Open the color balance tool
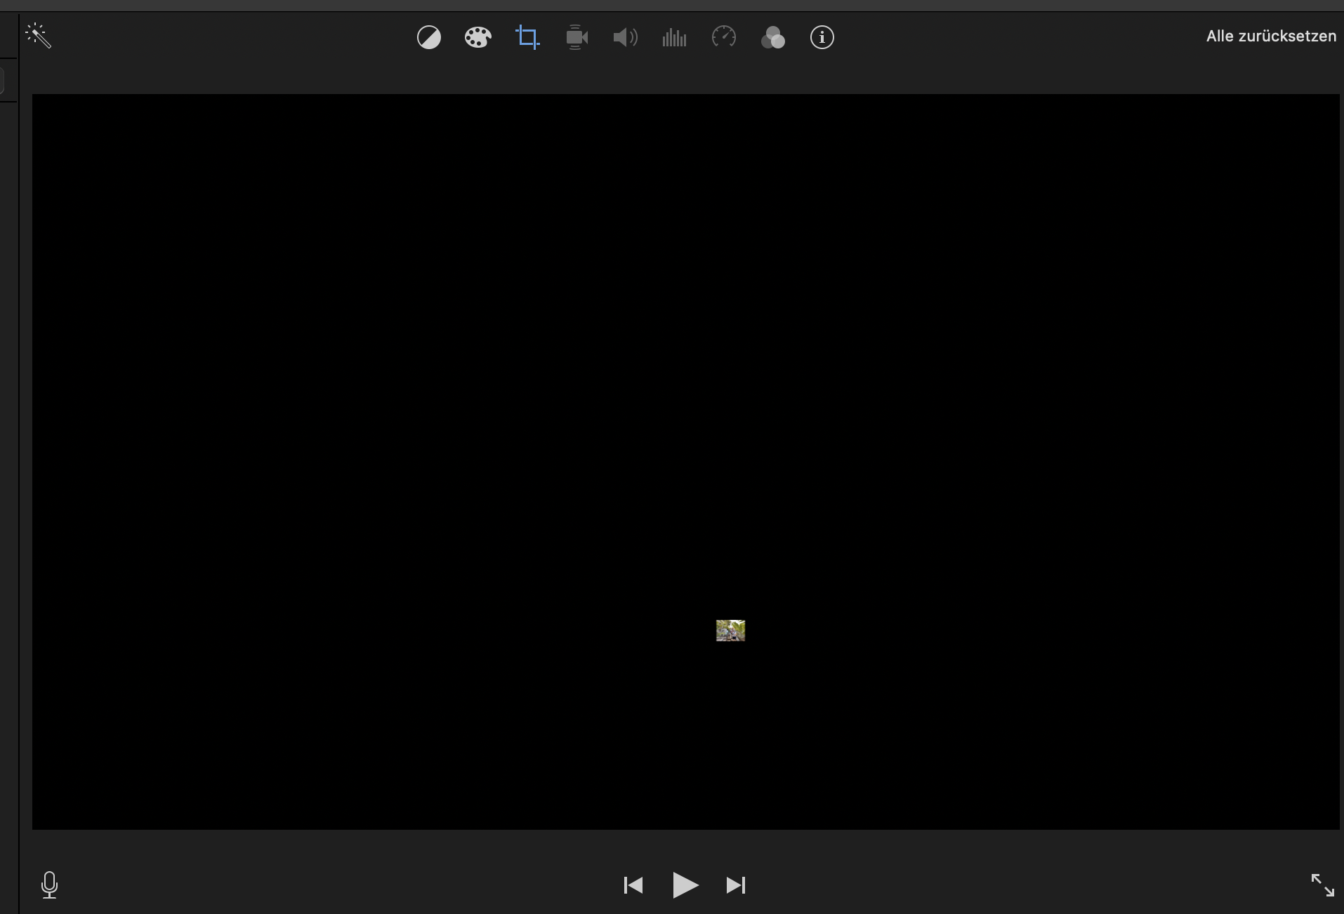Screen dimensions: 1344x914 coord(429,37)
